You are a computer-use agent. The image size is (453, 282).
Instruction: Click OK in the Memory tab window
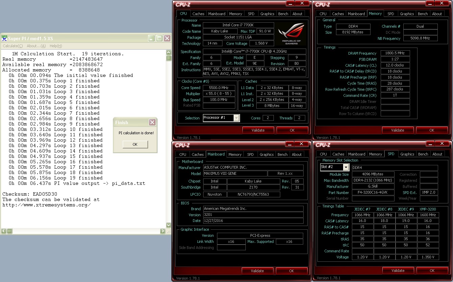[x=432, y=130]
